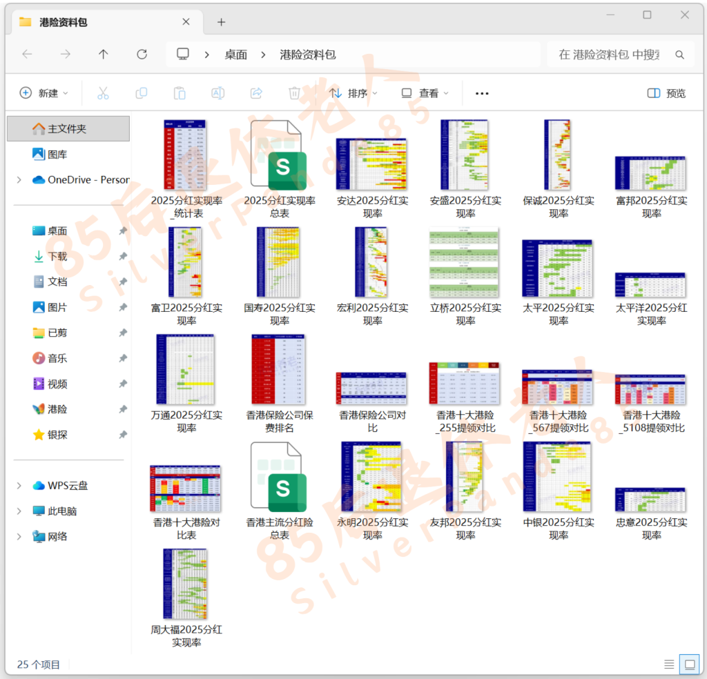The image size is (707, 679).
Task: Open the 新建 dropdown
Action: [43, 93]
